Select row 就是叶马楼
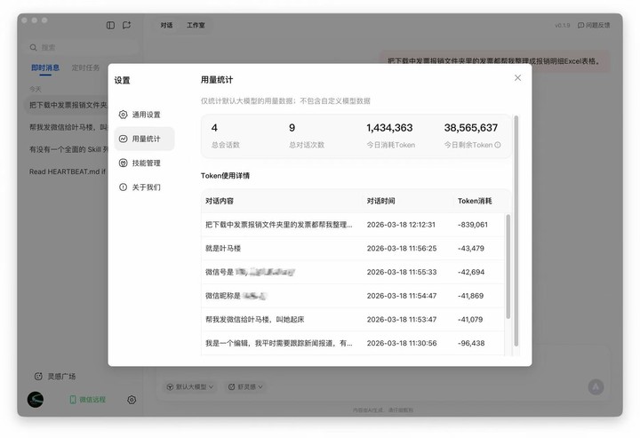Viewport: 640px width, 438px height. 353,249
